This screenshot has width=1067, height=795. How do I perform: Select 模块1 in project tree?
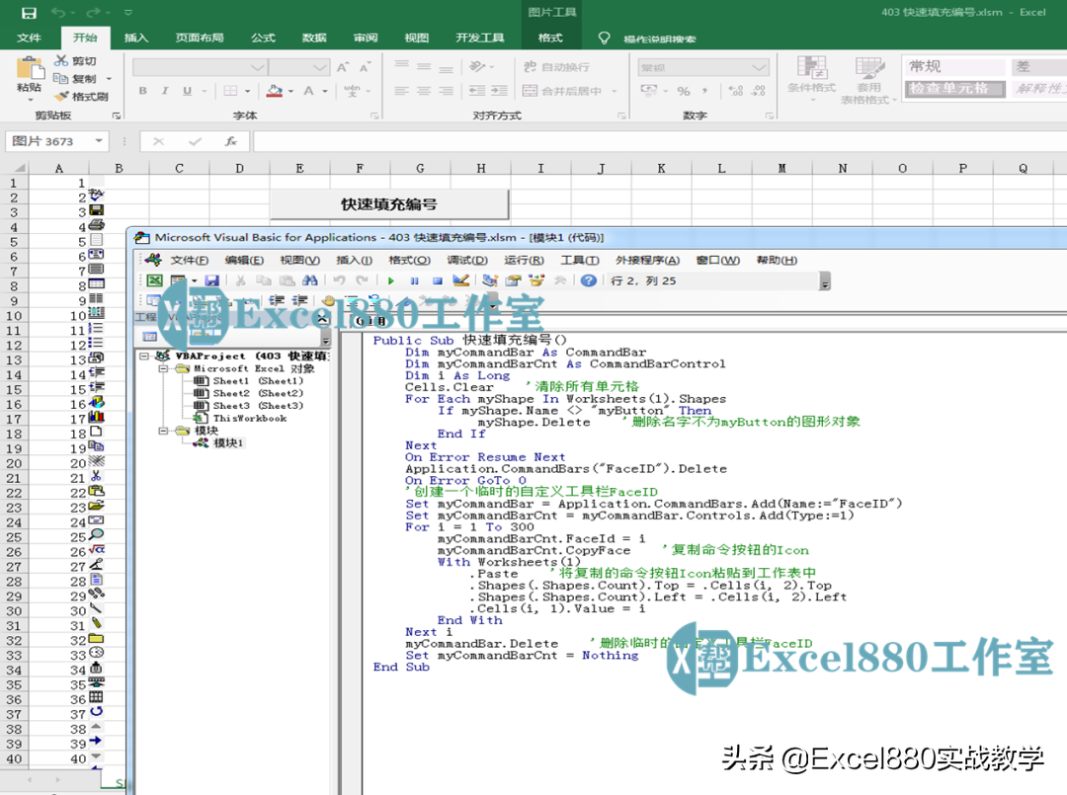tap(228, 443)
